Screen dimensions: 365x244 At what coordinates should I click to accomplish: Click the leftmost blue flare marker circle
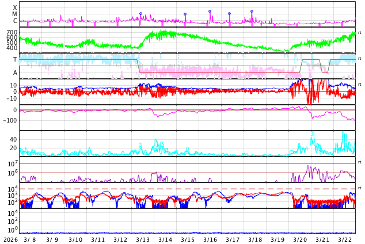pyautogui.click(x=140, y=13)
